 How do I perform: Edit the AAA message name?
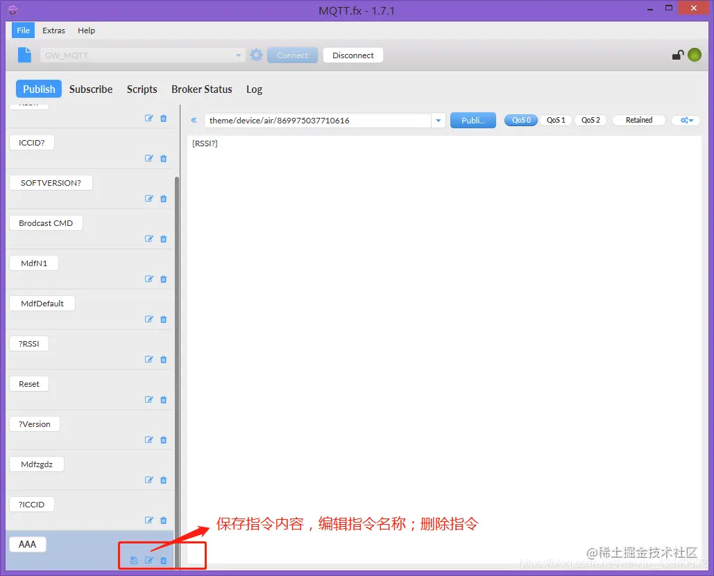point(149,560)
